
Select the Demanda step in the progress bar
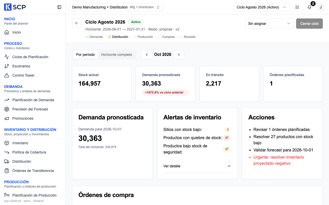94,37
